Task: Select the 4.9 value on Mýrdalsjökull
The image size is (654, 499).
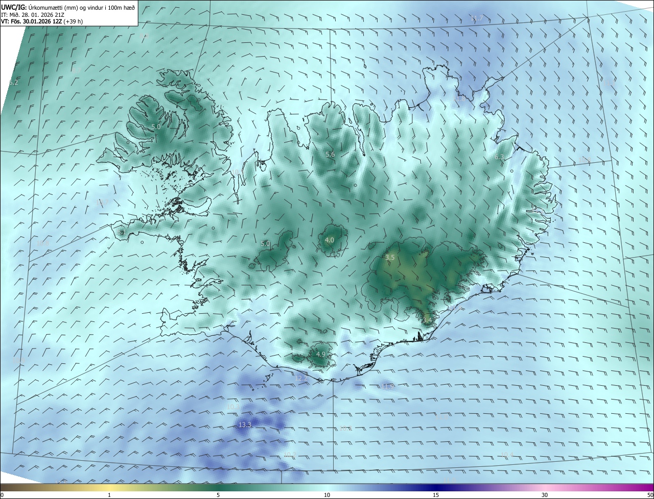Action: 321,354
